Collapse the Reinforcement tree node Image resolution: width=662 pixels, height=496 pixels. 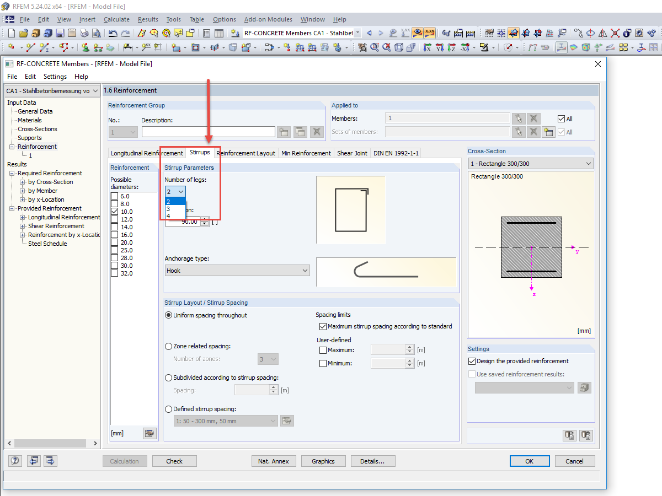pyautogui.click(x=12, y=147)
